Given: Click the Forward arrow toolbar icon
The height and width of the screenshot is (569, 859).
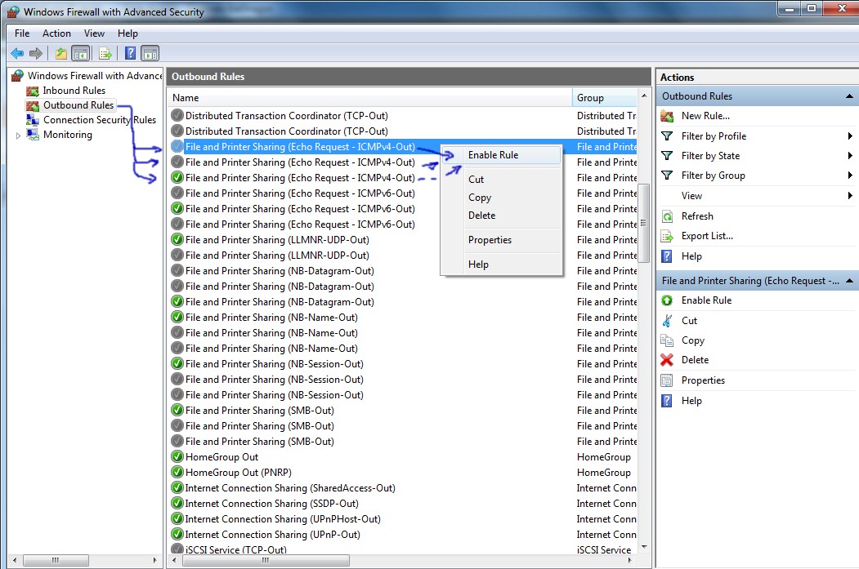Looking at the screenshot, I should tap(36, 54).
